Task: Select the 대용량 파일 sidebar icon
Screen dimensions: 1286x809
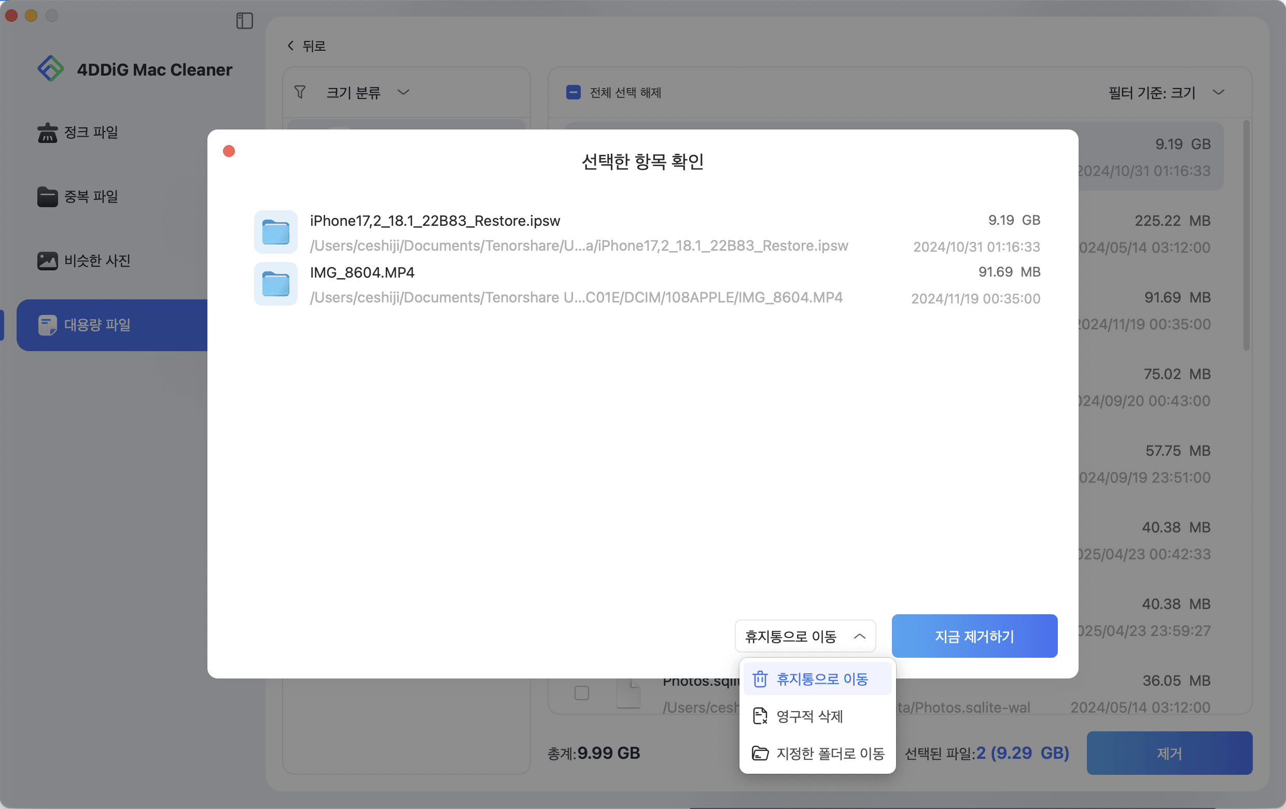Action: point(47,325)
